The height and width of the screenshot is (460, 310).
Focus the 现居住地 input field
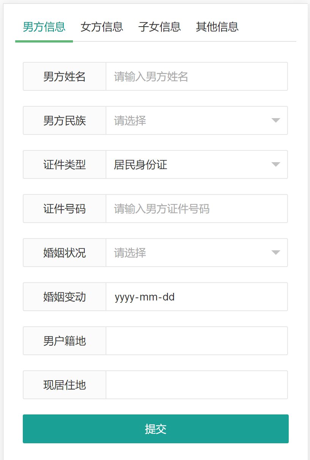(x=197, y=385)
